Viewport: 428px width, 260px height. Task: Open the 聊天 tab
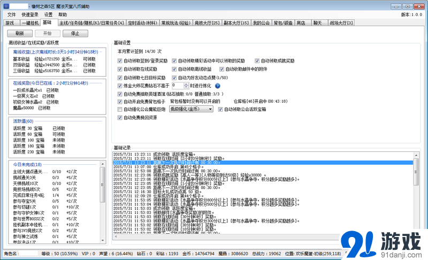(319, 23)
